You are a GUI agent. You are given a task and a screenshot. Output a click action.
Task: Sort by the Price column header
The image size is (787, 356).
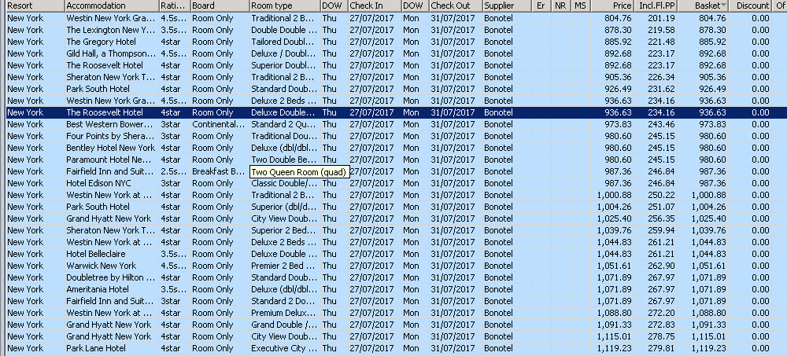pyautogui.click(x=611, y=6)
